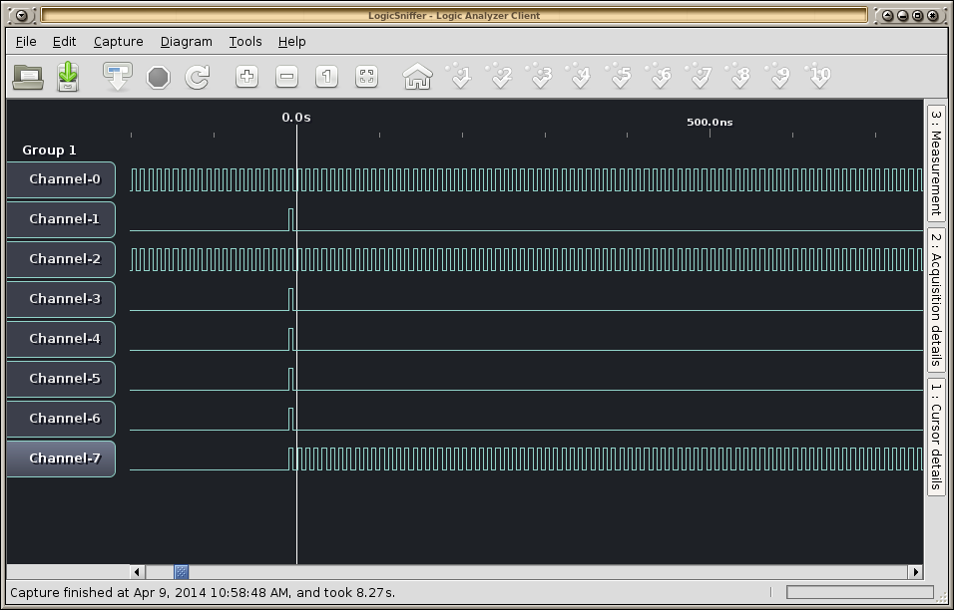954x610 pixels.
Task: Stop the capture with the octagon icon
Action: point(159,78)
